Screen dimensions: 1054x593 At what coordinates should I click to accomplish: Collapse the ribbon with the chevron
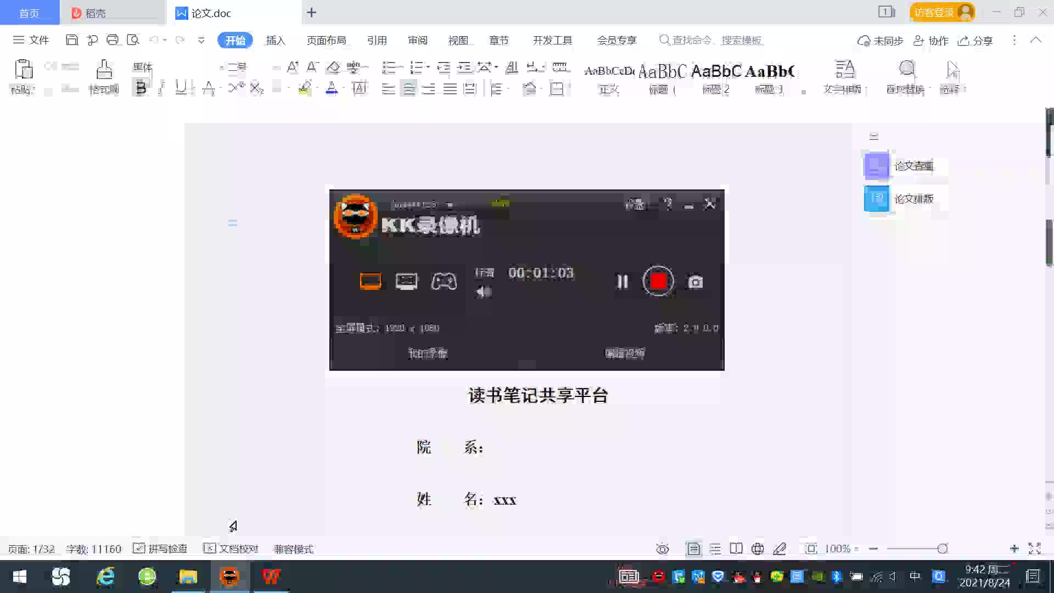[1035, 40]
